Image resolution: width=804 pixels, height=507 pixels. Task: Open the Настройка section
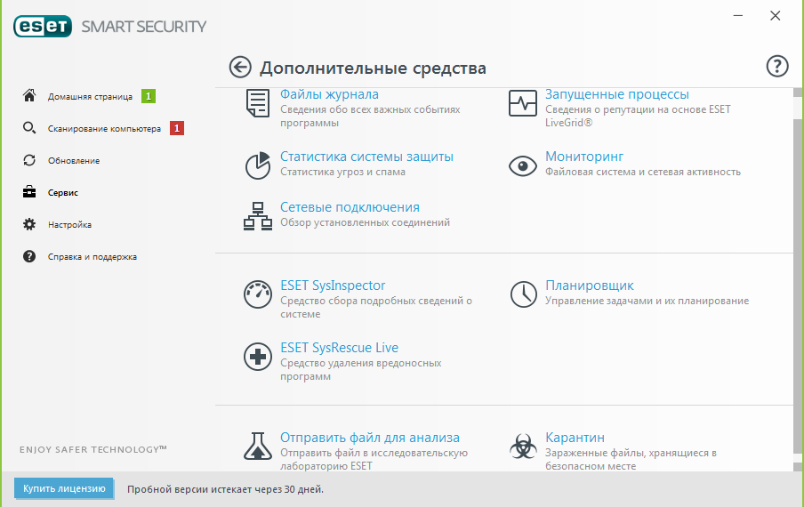click(69, 224)
